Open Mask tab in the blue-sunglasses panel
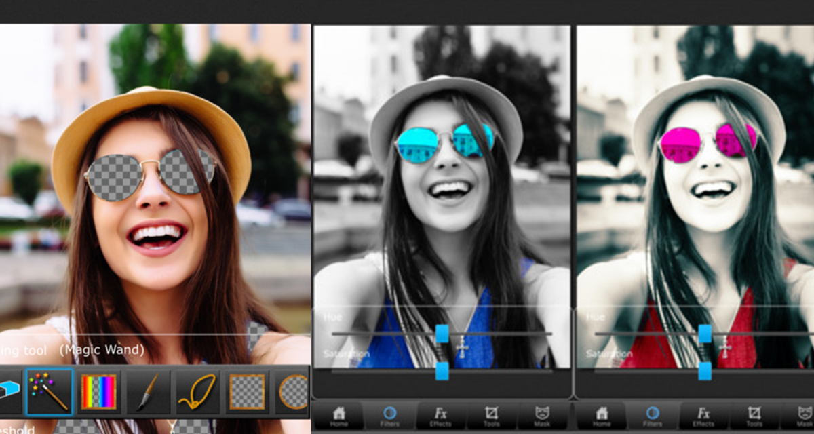The height and width of the screenshot is (434, 814). (x=543, y=416)
